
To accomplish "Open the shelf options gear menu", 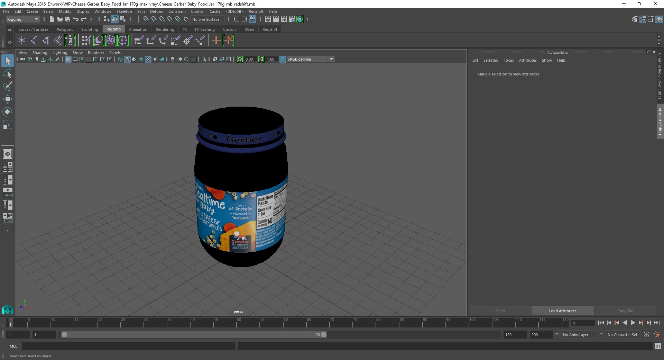I will [10, 42].
